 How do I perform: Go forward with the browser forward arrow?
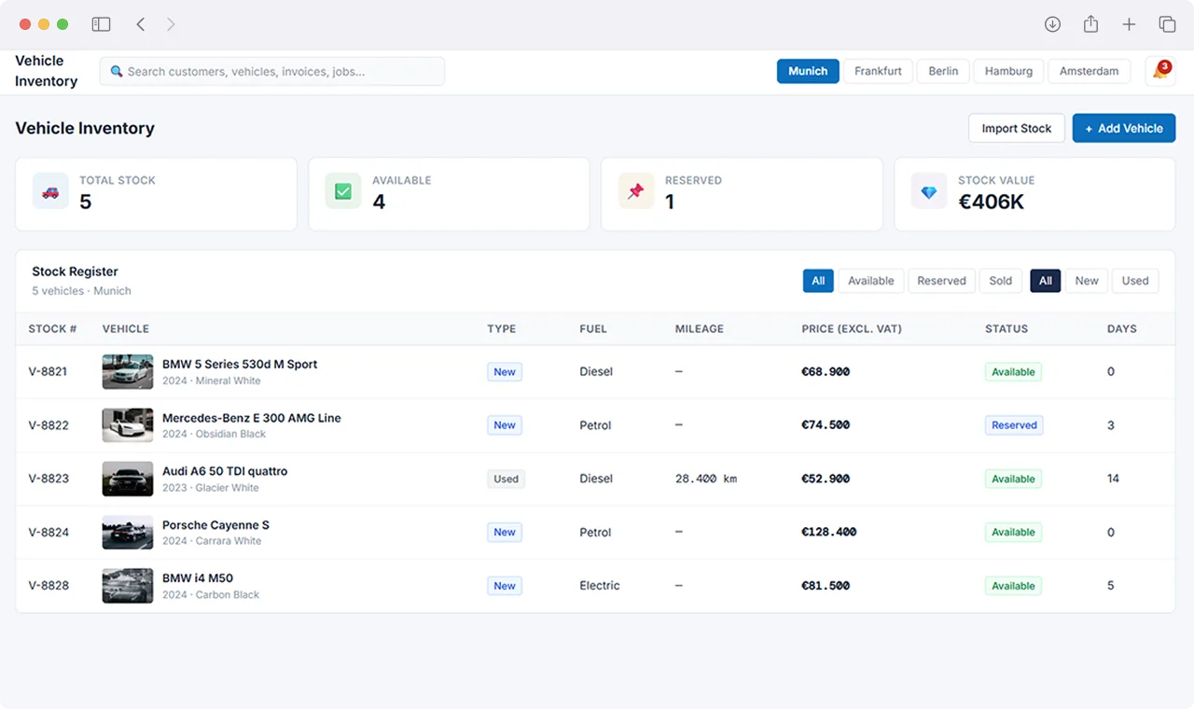pos(171,24)
